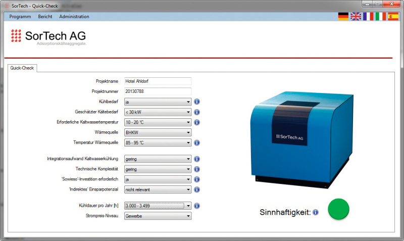Click the 'Wärmequelle' label
Image resolution: width=404 pixels, height=241 pixels.
pos(107,132)
